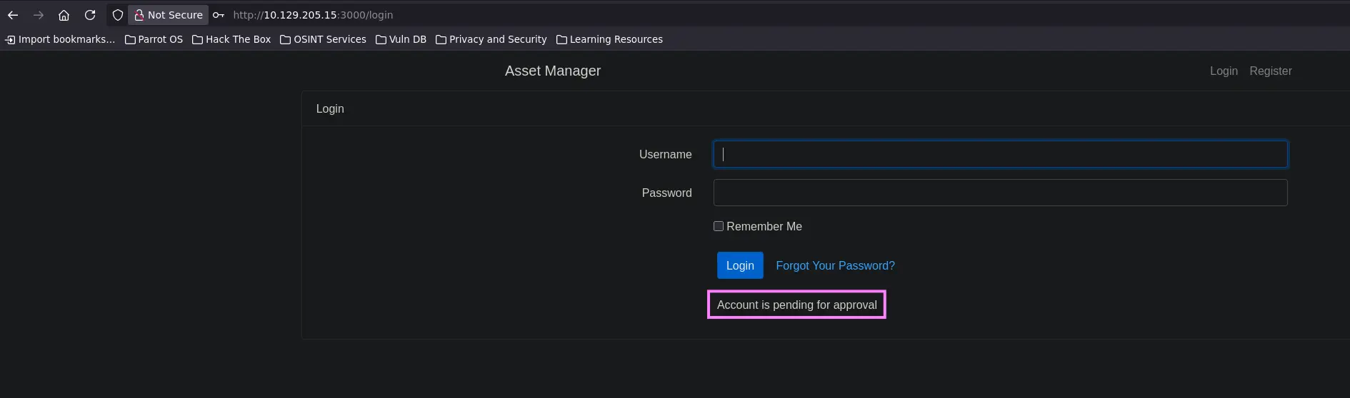Click the Asset Manager brand title
Image resolution: width=1350 pixels, height=398 pixels.
[x=553, y=71]
